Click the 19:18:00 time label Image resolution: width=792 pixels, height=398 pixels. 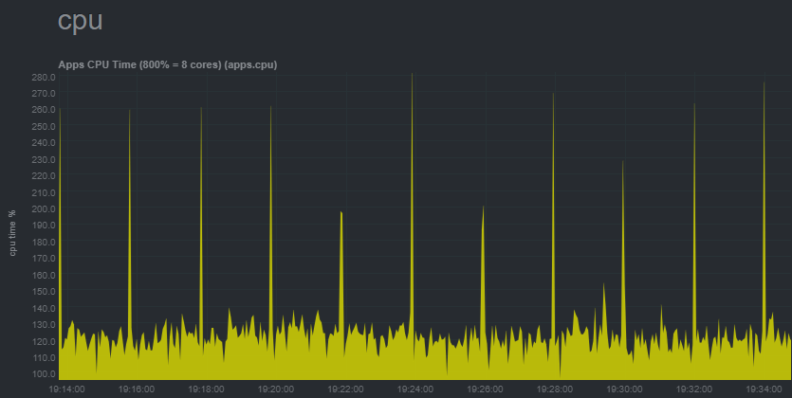206,389
